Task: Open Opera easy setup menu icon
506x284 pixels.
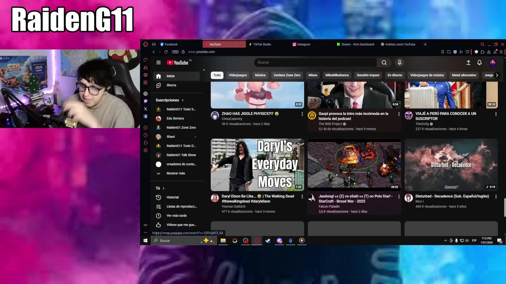Action: click(501, 52)
